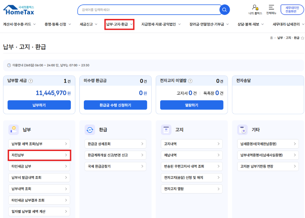305x218 pixels.
Task: Open 전자고지(송달) 신청 및 해지 item
Action: (x=192, y=178)
